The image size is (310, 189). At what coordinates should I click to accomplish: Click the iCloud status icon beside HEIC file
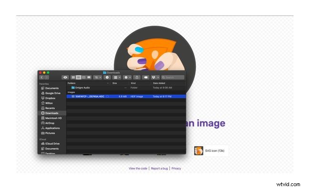point(107,96)
